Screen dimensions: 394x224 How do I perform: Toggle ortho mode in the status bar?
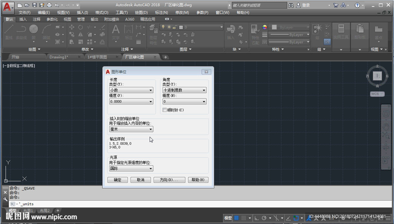coord(256,218)
